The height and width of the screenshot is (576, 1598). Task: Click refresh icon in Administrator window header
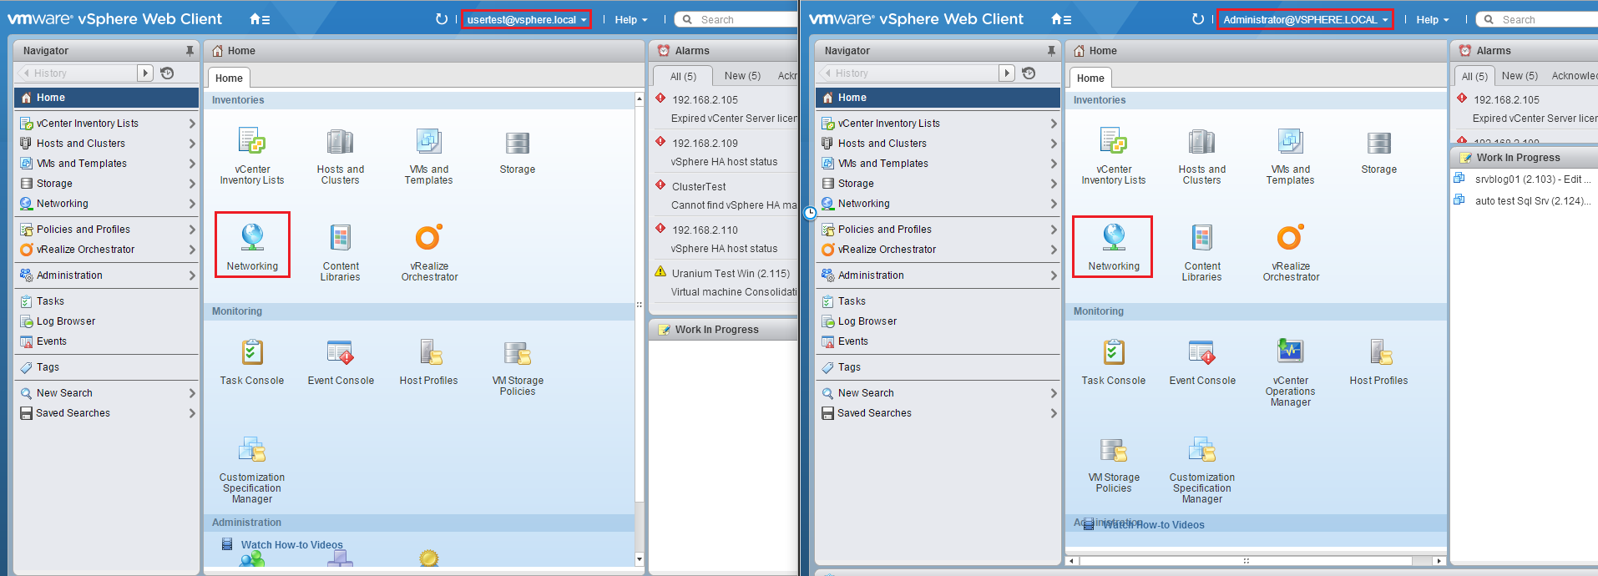click(1198, 19)
